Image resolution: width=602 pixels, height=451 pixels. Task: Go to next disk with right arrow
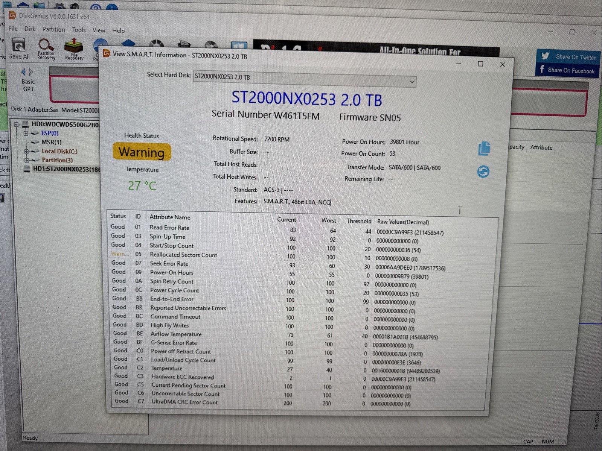tap(31, 72)
